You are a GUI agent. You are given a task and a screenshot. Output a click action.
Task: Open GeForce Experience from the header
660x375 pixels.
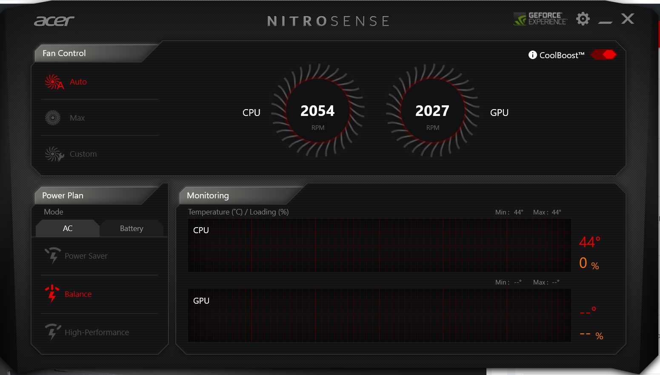(540, 19)
